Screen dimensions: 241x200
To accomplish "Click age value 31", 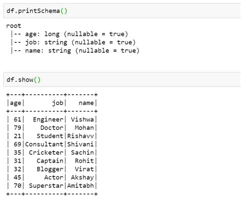I will pos(17,161).
